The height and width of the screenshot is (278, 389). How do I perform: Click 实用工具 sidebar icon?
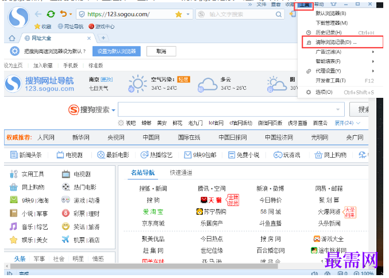pyautogui.click(x=14, y=174)
